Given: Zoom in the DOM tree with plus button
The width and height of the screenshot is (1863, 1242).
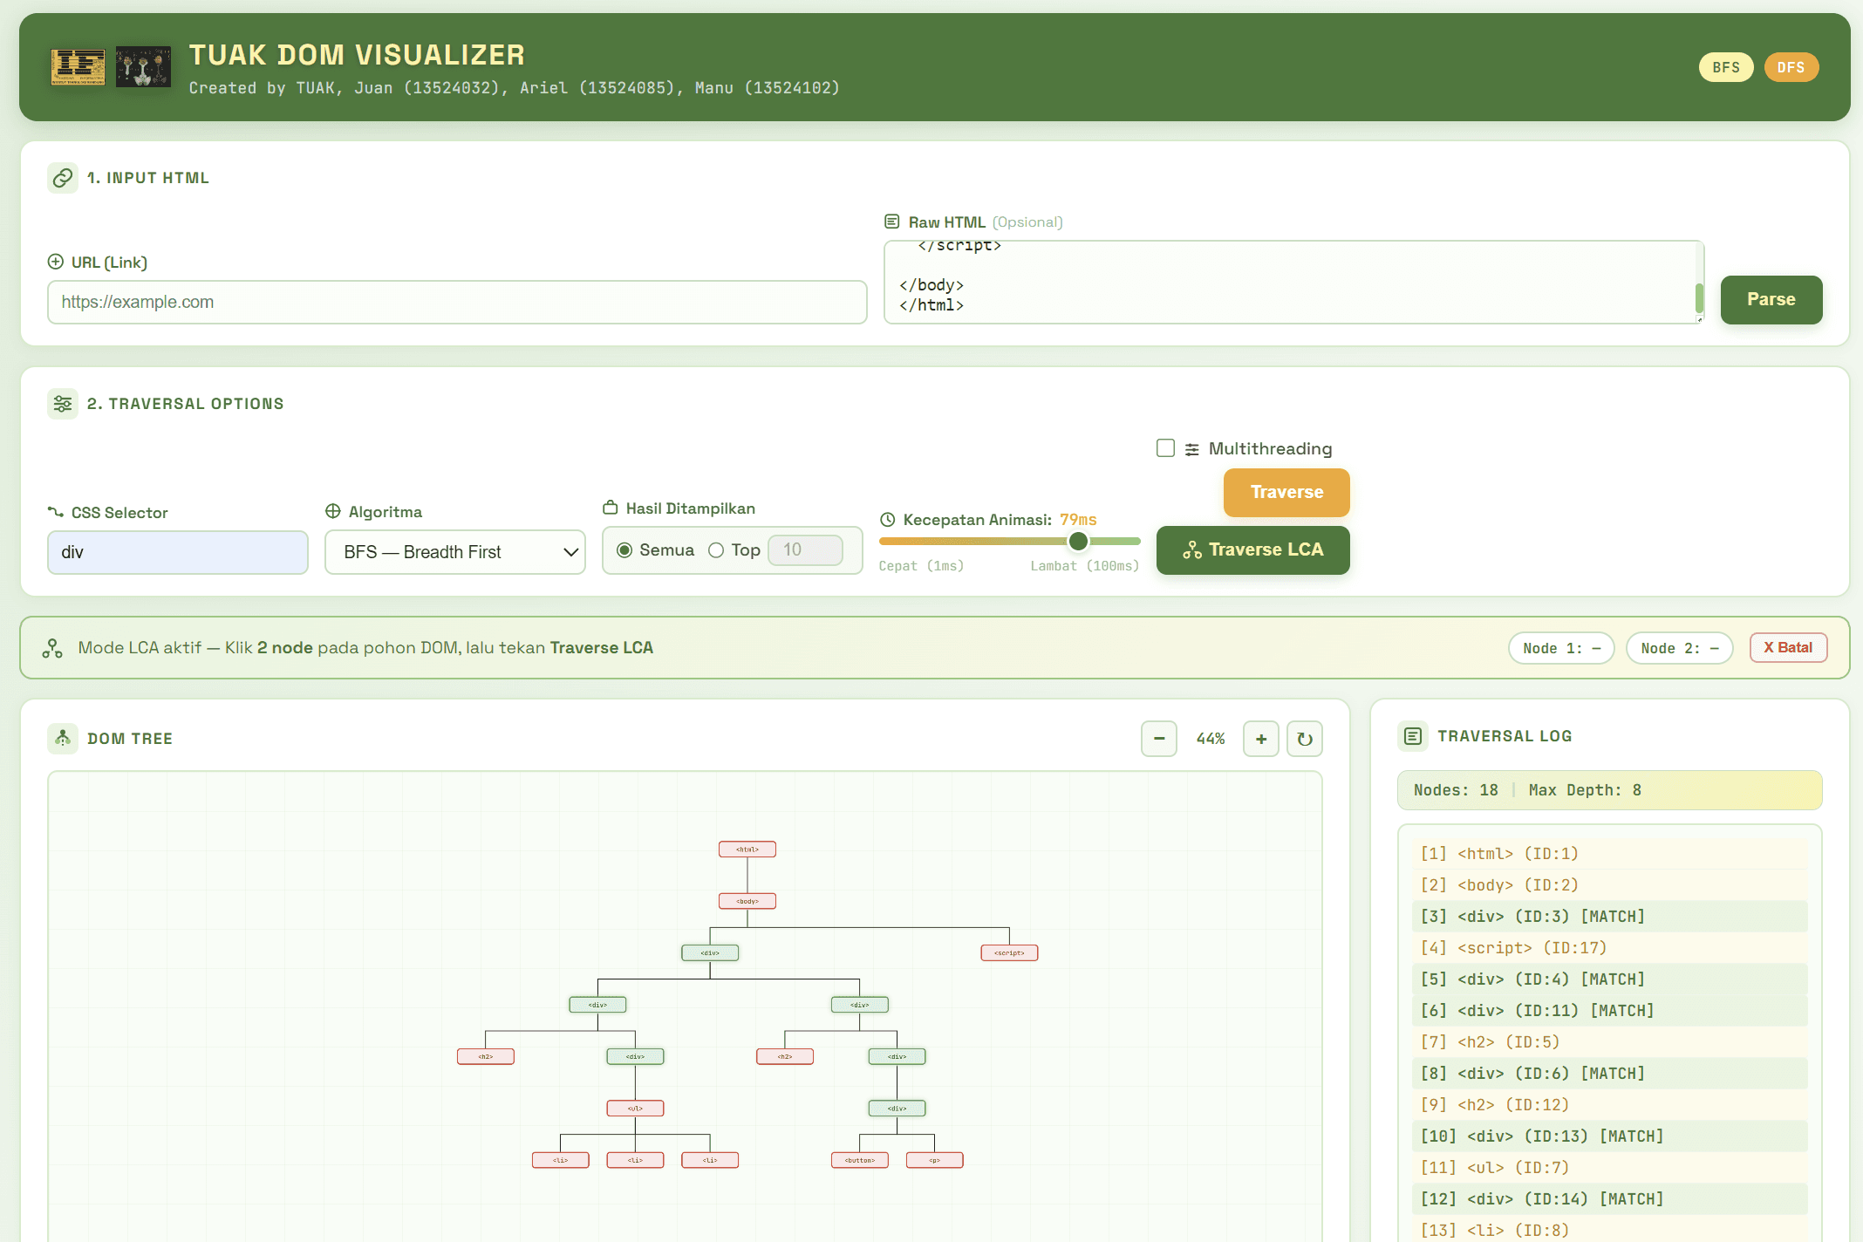Looking at the screenshot, I should pos(1261,739).
